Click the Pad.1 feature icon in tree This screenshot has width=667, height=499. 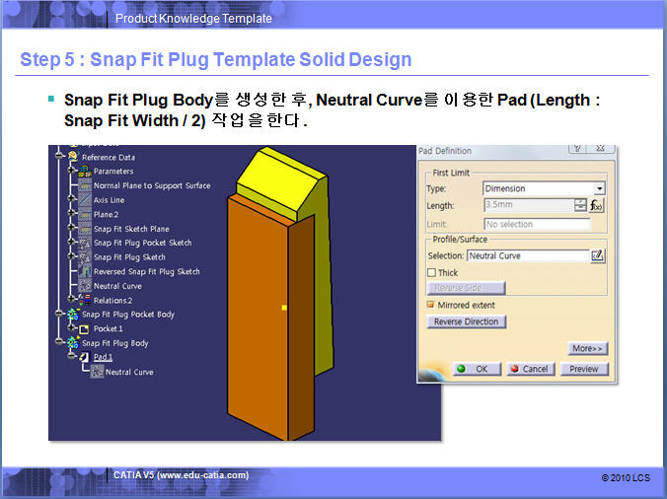85,357
